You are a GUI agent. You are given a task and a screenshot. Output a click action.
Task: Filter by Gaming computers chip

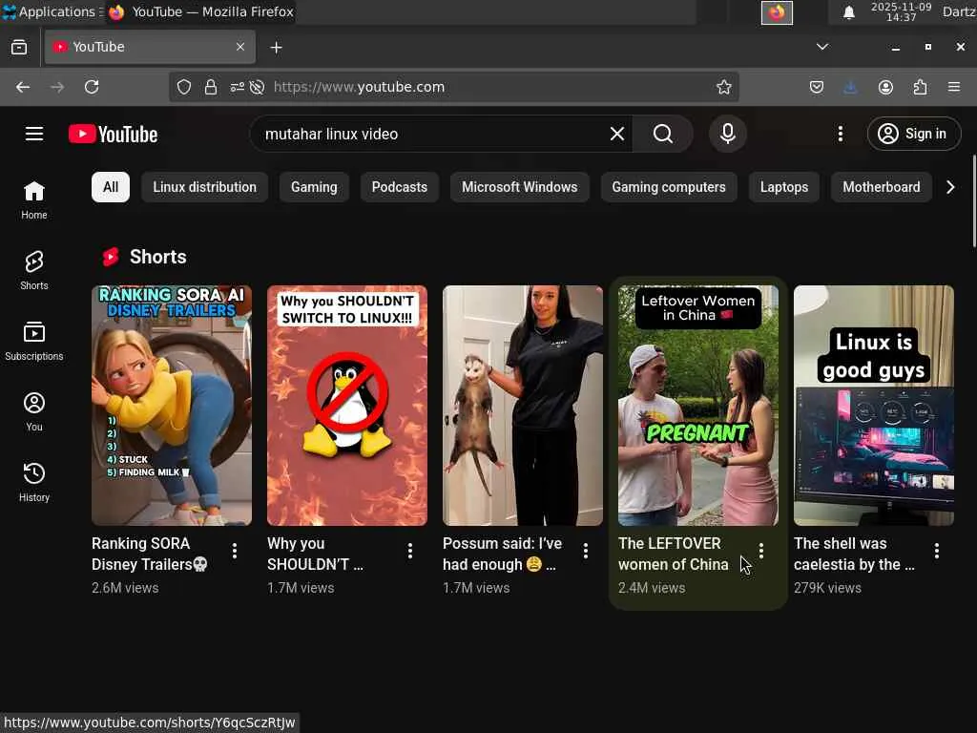tap(669, 187)
